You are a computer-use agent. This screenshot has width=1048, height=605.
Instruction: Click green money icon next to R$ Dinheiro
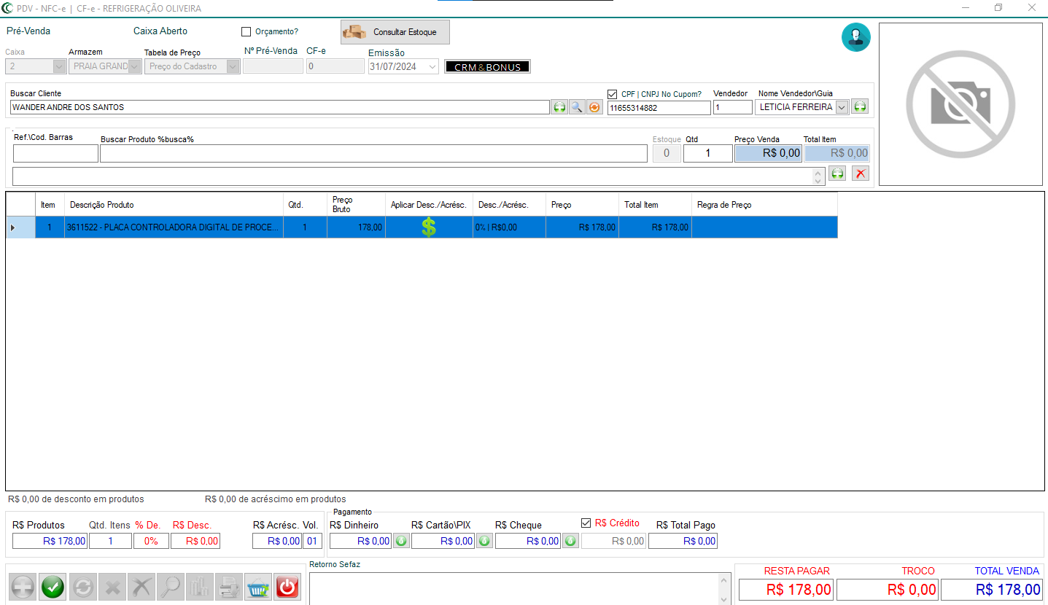click(x=401, y=541)
